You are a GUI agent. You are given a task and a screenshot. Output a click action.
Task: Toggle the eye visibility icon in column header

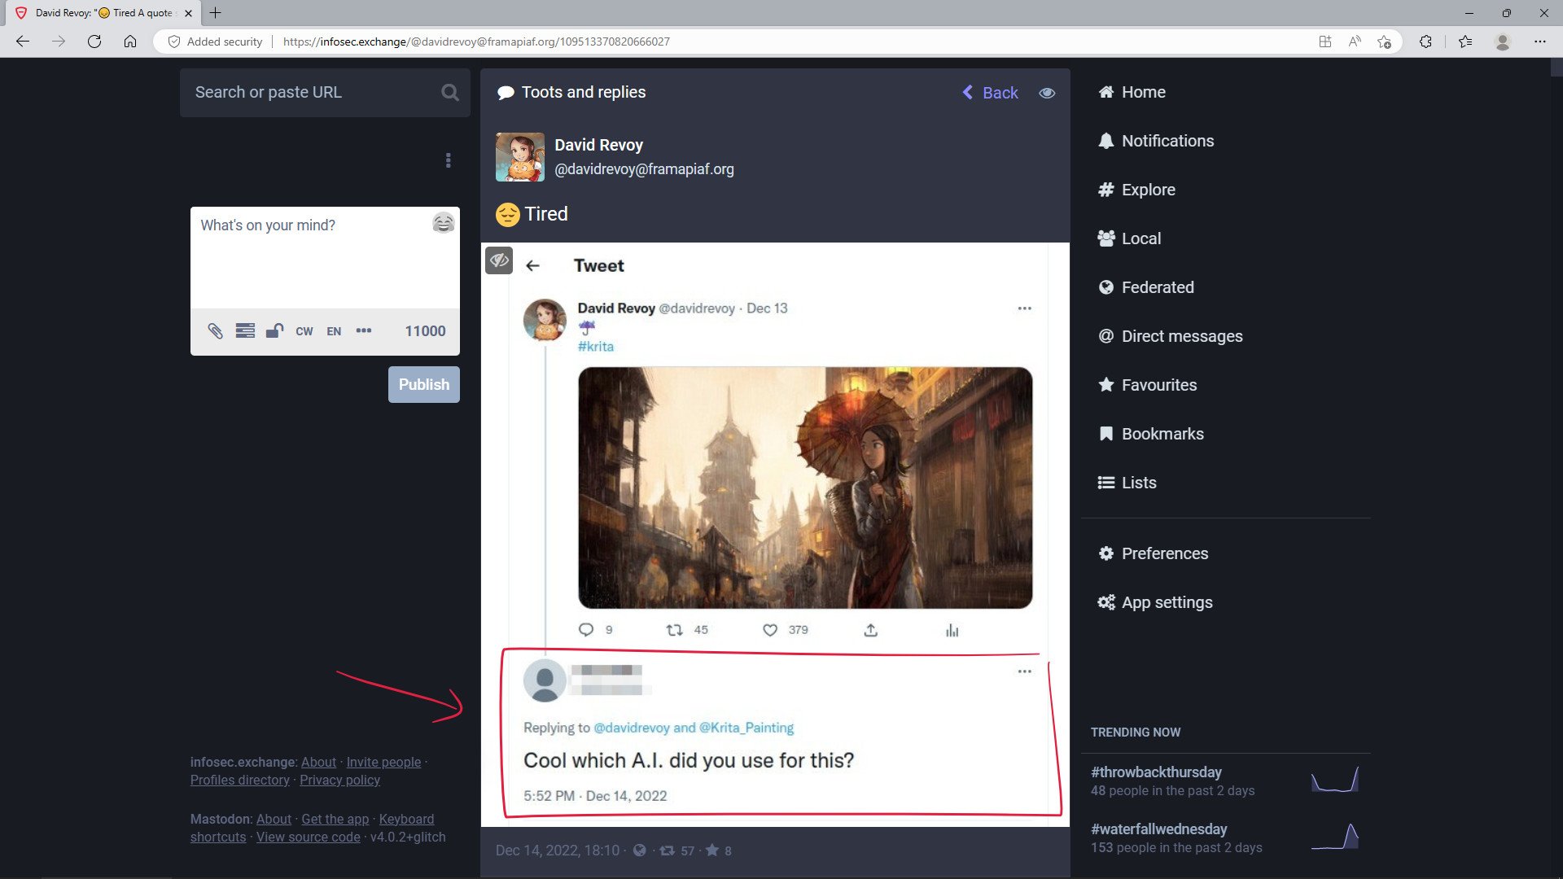(1047, 93)
